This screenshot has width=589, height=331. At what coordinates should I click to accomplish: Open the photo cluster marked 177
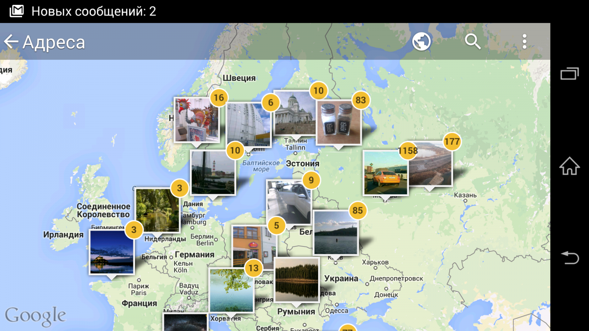point(430,164)
